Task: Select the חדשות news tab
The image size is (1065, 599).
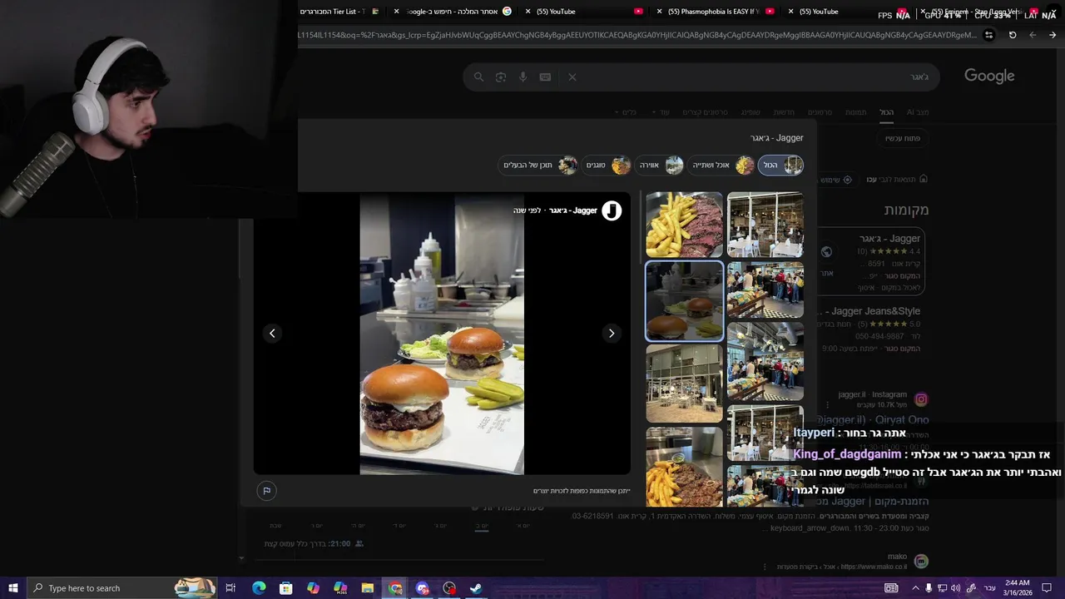Action: coord(784,112)
